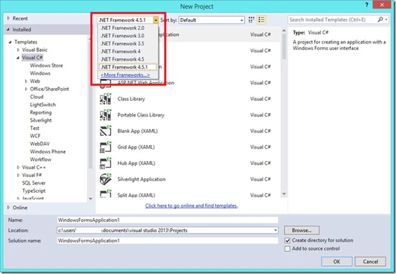The image size is (396, 274).
Task: Select the Class Library template icon
Action: click(x=105, y=99)
